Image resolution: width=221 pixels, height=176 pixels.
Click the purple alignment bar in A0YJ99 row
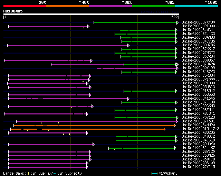click(137, 68)
